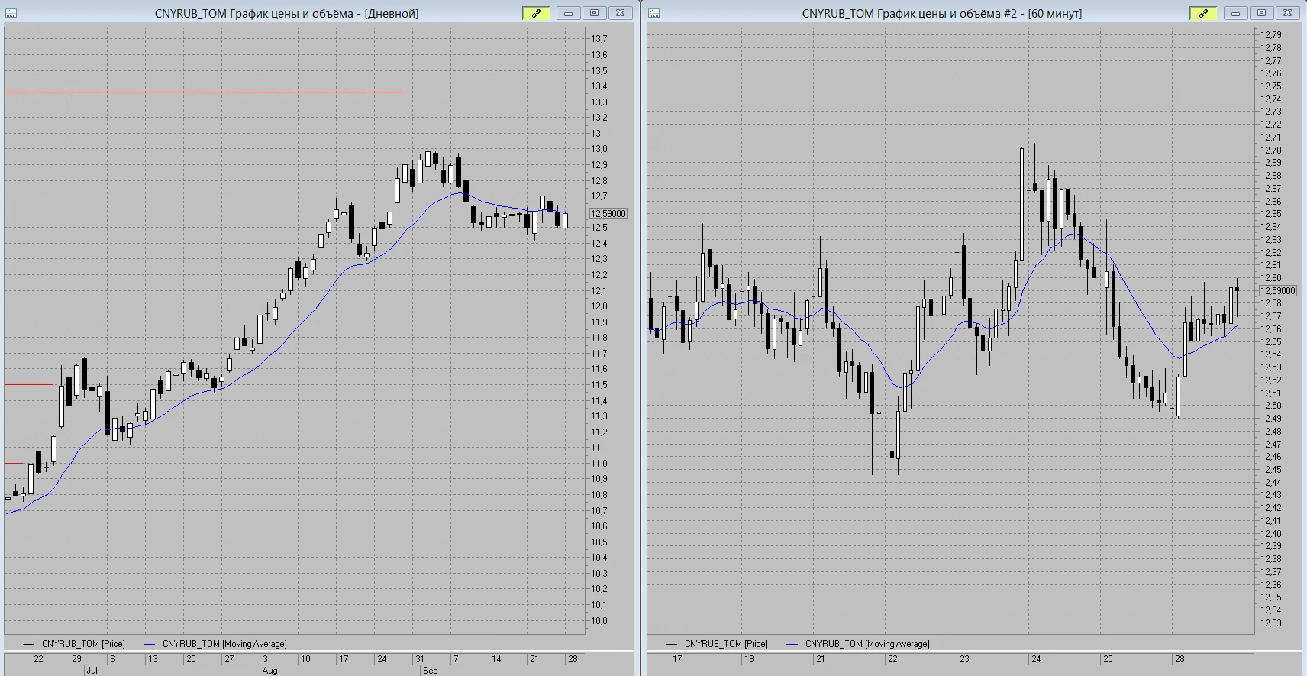Click the 13,0 price axis label on the daily chart

tap(599, 149)
